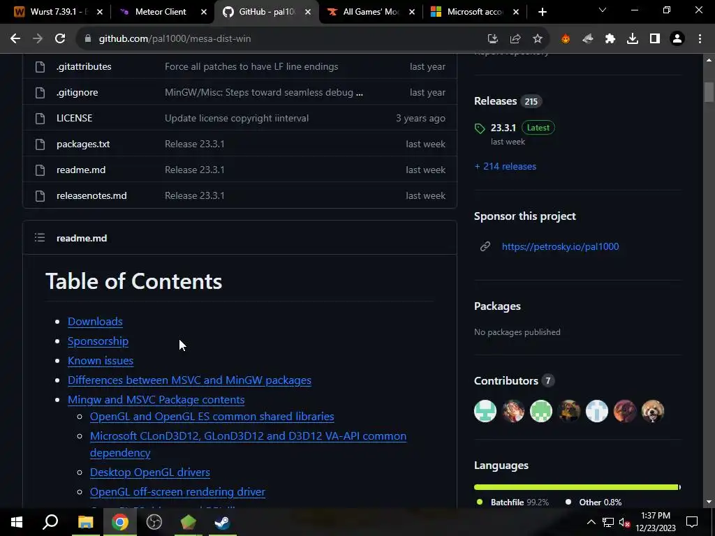
Task: Open a new browser tab
Action: click(542, 12)
